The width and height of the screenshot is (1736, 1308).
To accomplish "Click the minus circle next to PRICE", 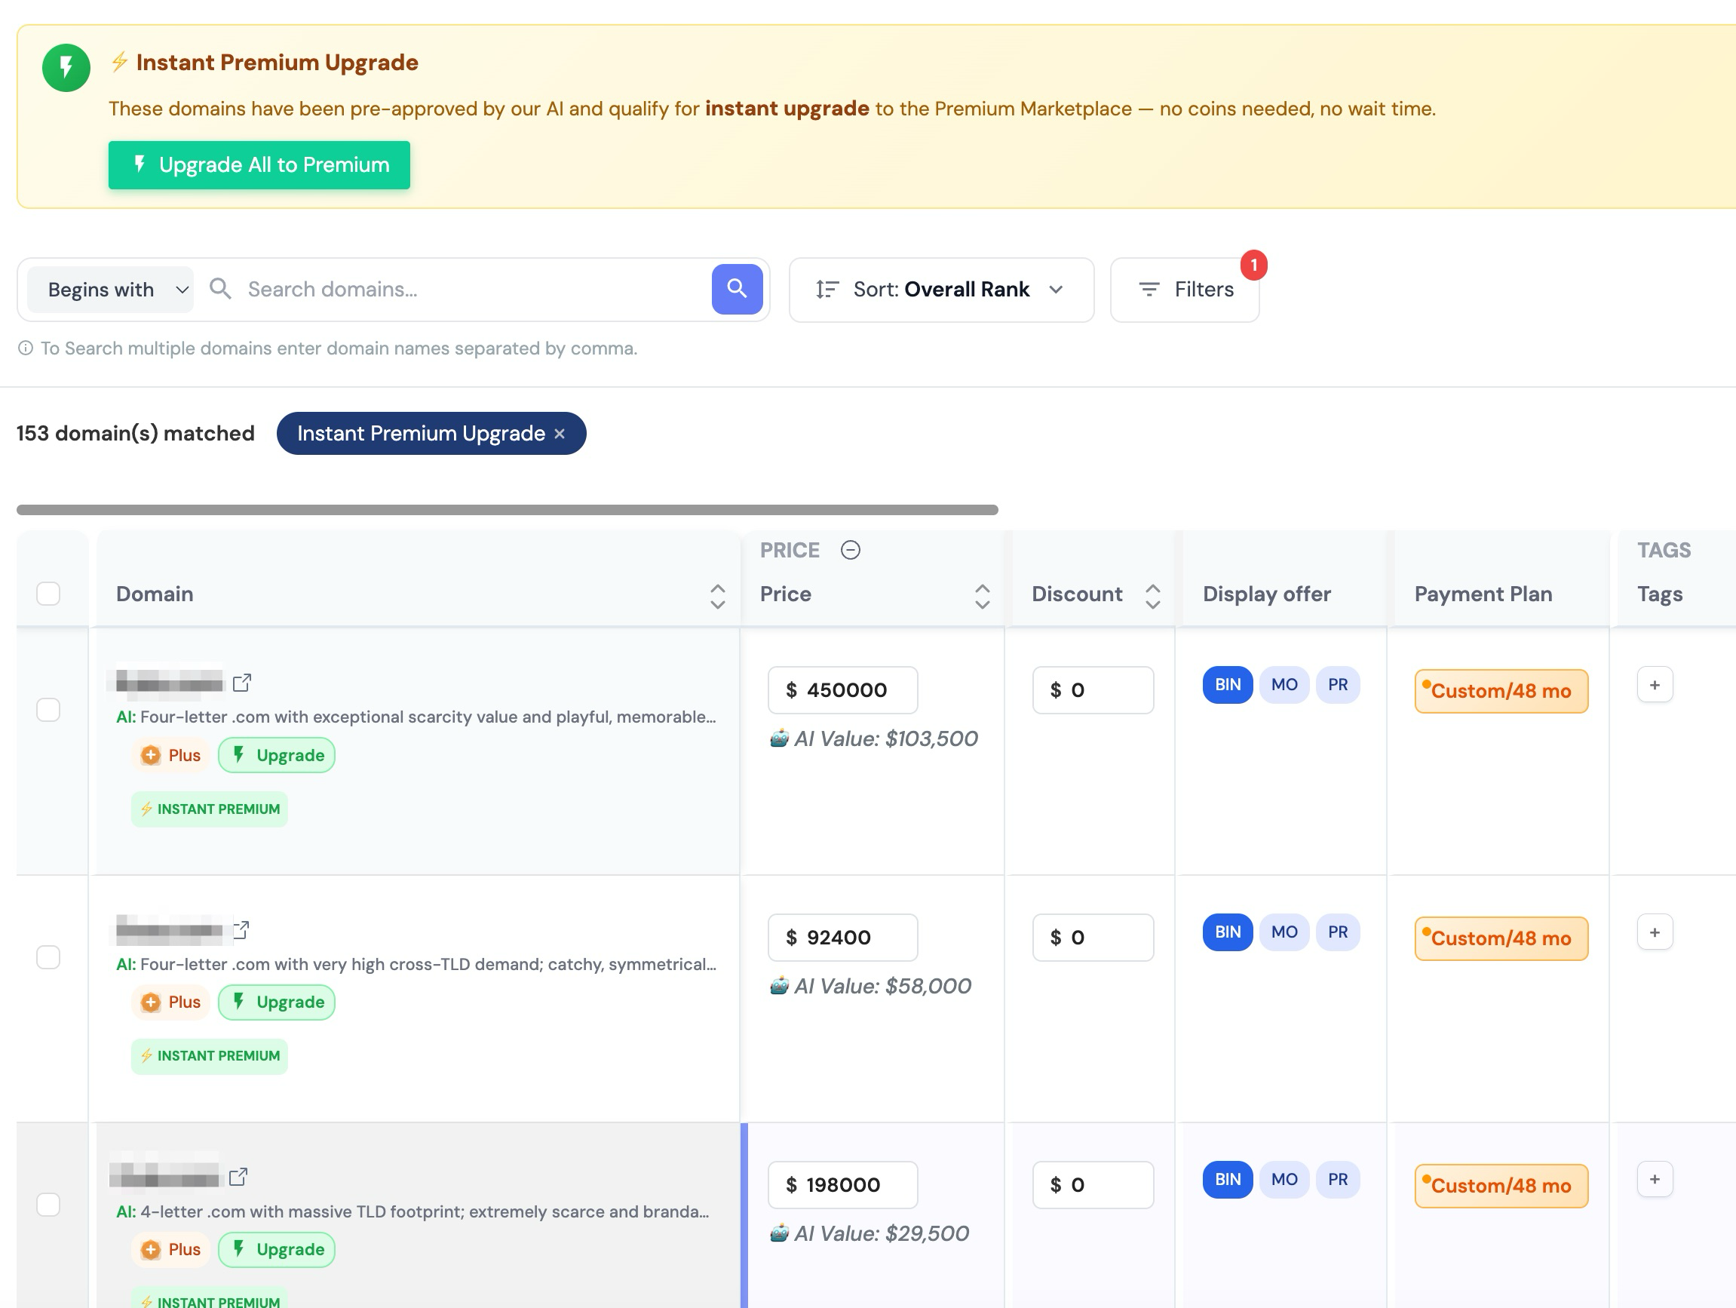I will (x=850, y=550).
